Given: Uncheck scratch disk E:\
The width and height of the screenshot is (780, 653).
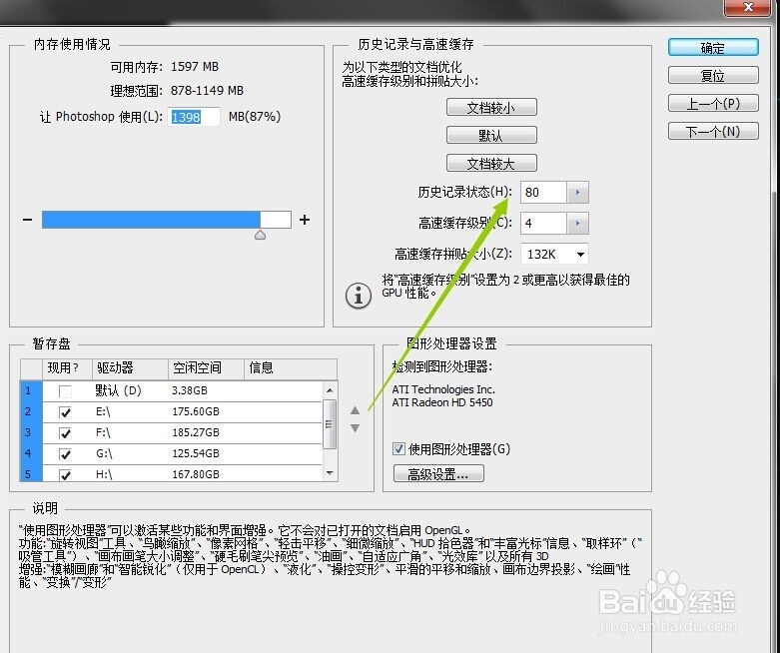Looking at the screenshot, I should [65, 412].
